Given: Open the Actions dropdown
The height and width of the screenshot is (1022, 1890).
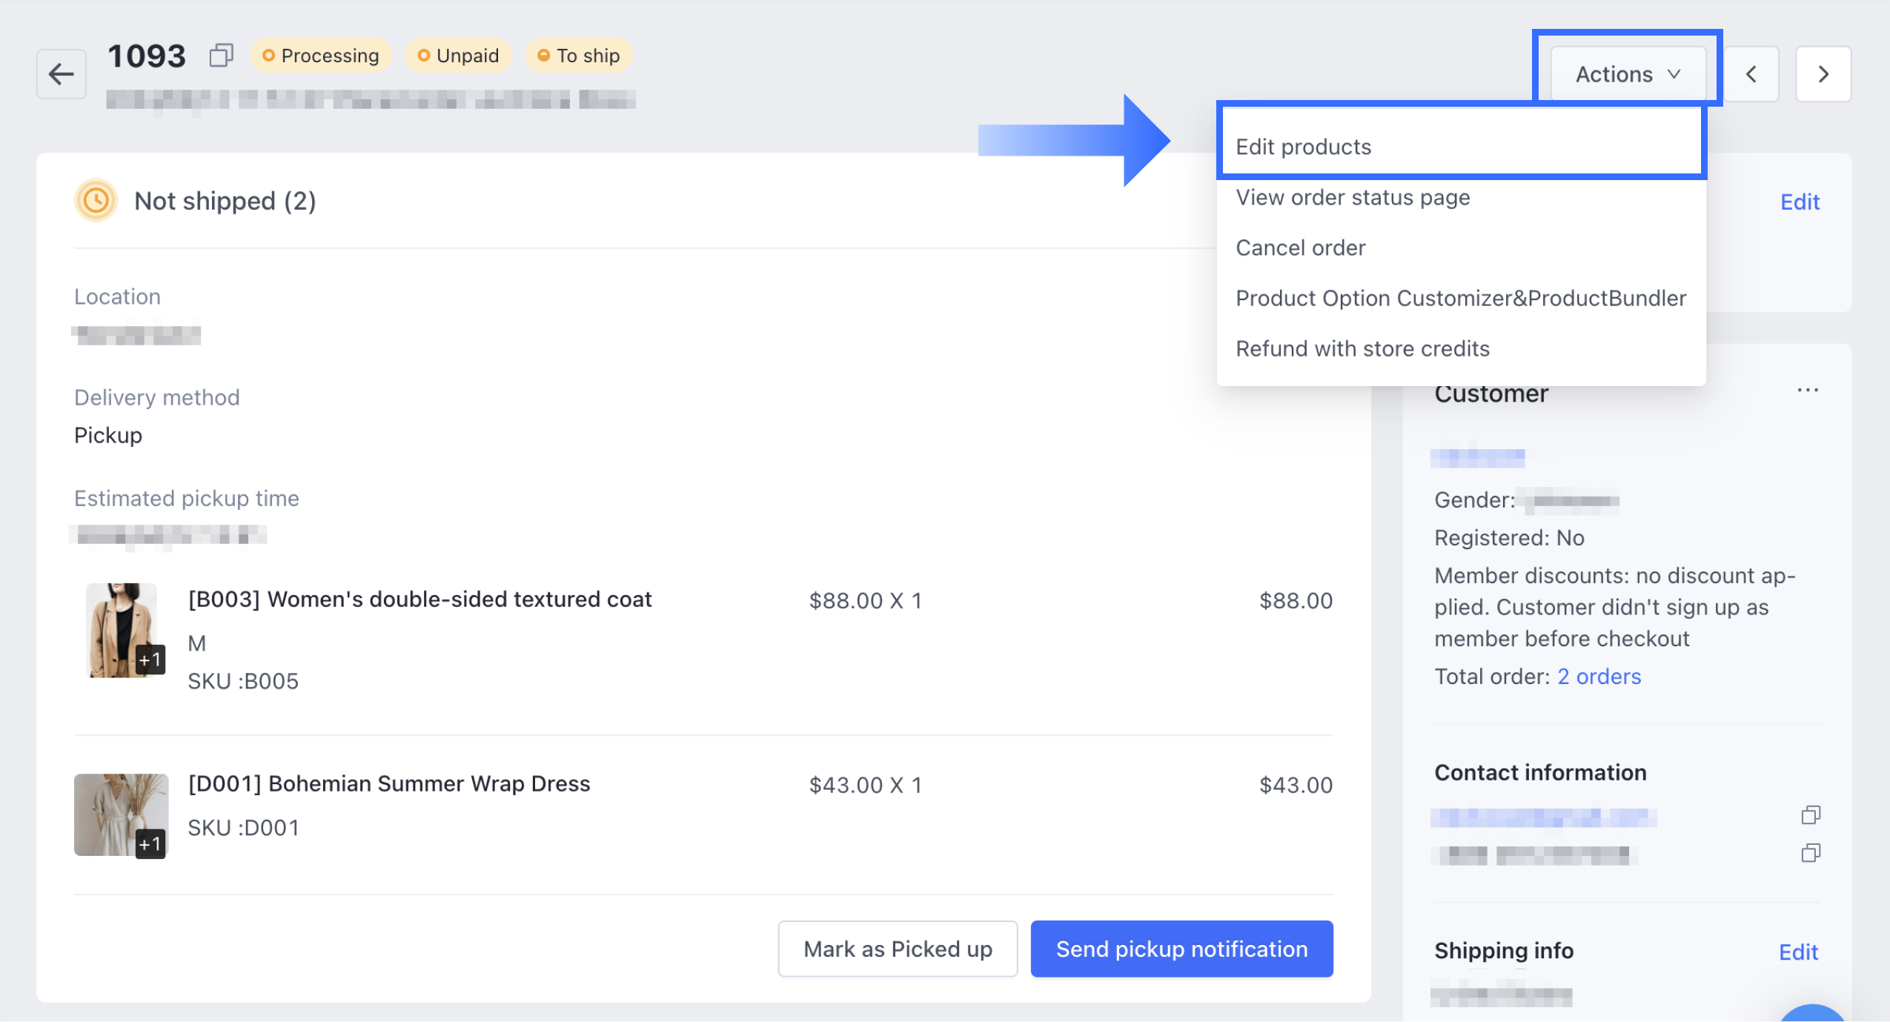Looking at the screenshot, I should [1628, 74].
